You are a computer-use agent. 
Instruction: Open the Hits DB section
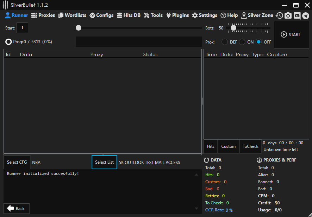129,15
